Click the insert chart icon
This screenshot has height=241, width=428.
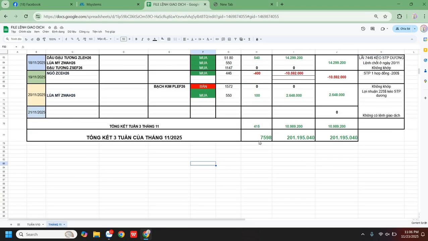(229, 39)
